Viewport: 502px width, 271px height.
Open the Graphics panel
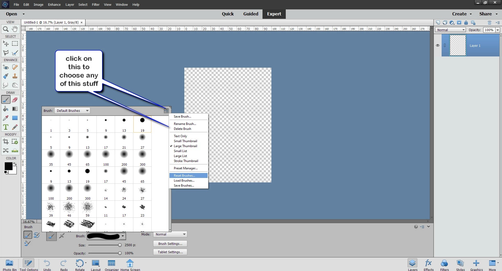476,265
